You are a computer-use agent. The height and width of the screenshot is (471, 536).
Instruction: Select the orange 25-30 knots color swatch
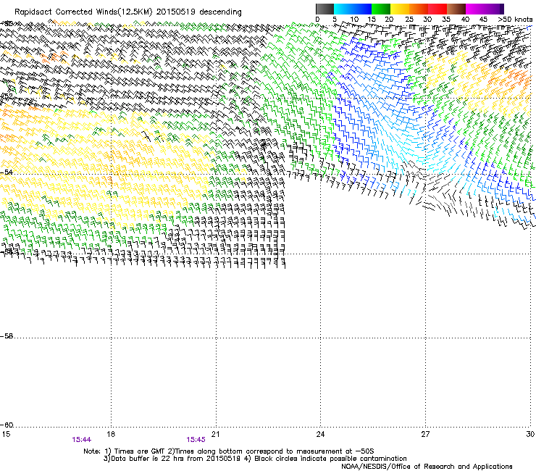[419, 9]
